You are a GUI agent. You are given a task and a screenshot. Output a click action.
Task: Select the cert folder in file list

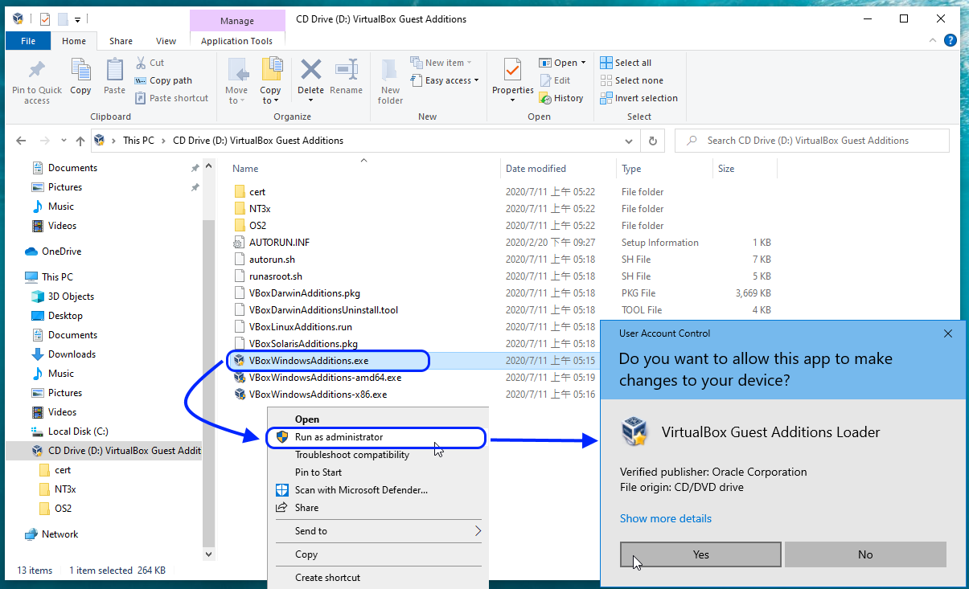pos(257,192)
